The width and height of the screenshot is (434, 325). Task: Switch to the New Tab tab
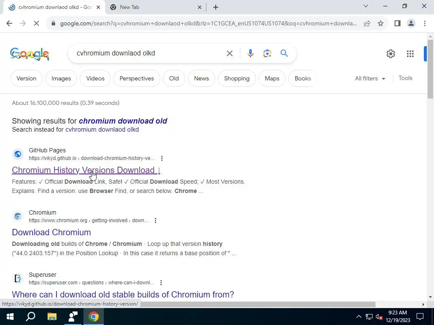point(156,7)
